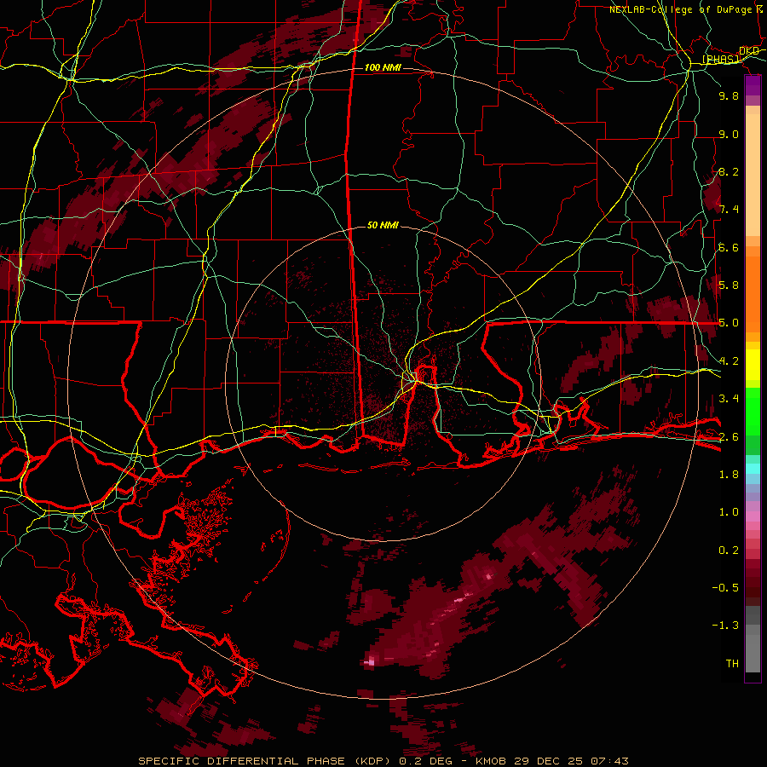Screen dimensions: 767x767
Task: Click the 100 NMI range ring label
Action: (383, 67)
